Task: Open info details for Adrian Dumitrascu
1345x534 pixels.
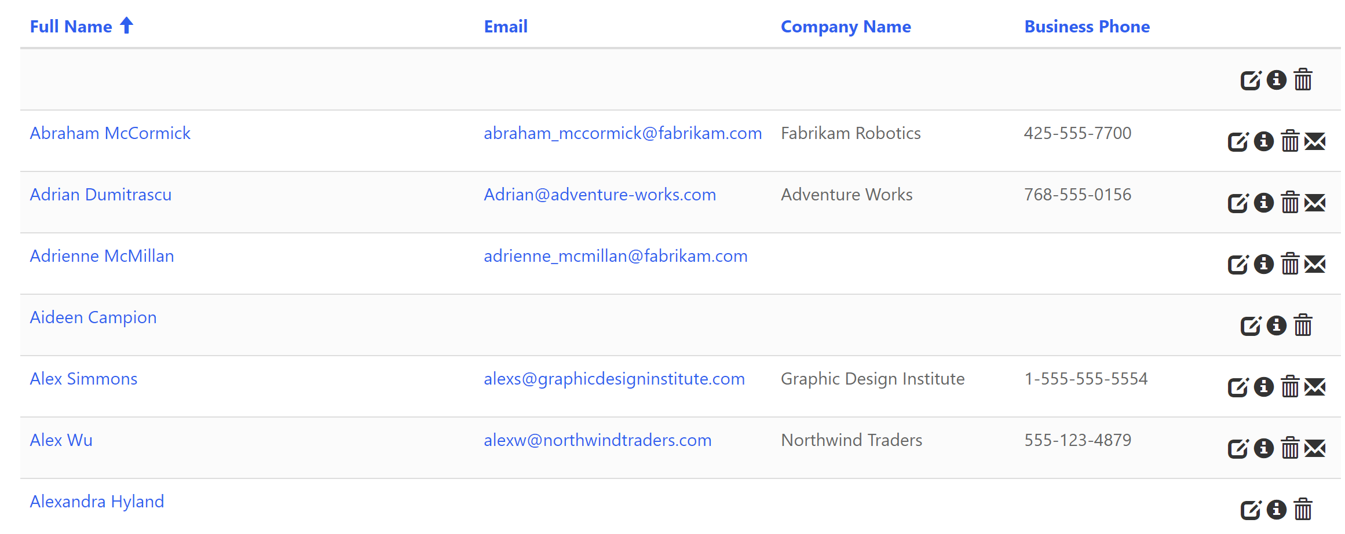Action: 1264,203
